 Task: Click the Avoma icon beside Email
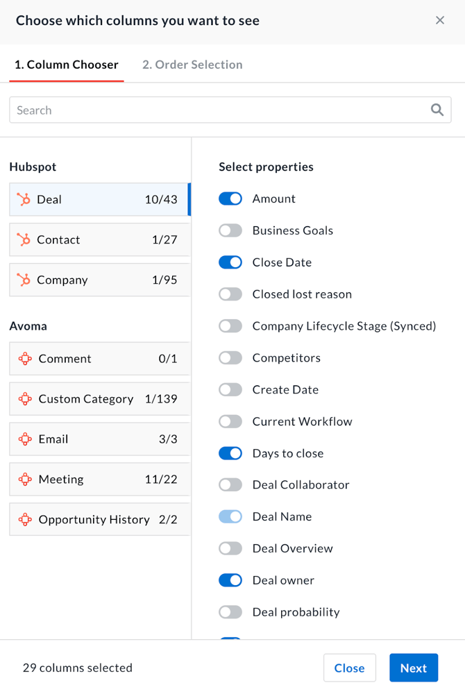click(25, 439)
